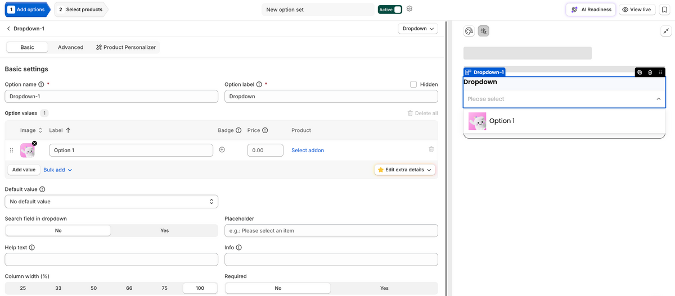Set column width to 66

coord(129,288)
